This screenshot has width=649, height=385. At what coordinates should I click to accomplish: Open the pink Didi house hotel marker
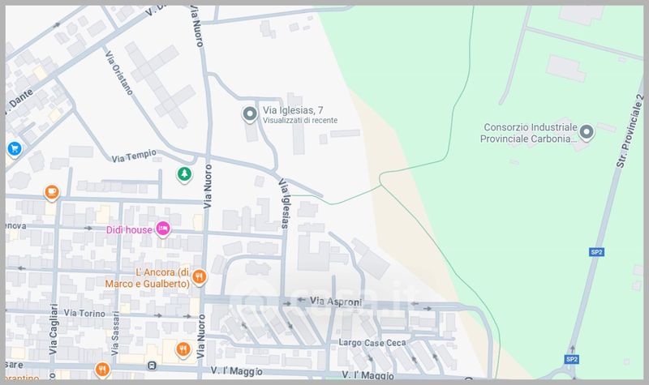point(162,229)
